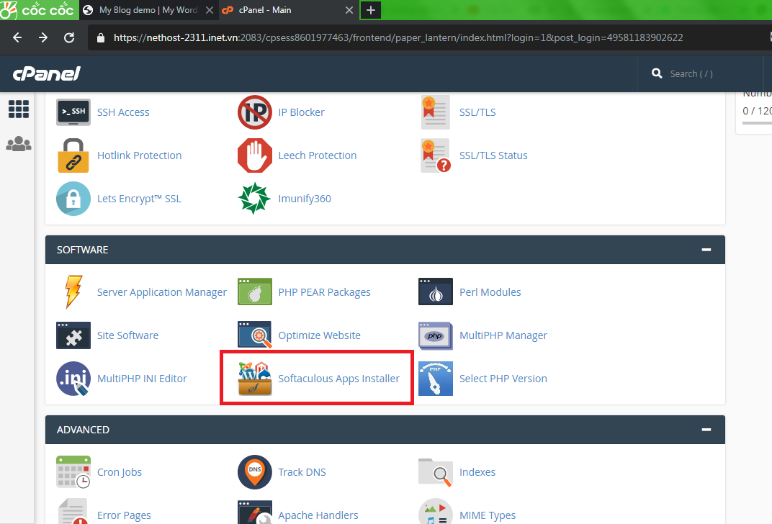Viewport: 772px width, 524px height.
Task: Open the Perl Modules onion icon
Action: [x=436, y=292]
